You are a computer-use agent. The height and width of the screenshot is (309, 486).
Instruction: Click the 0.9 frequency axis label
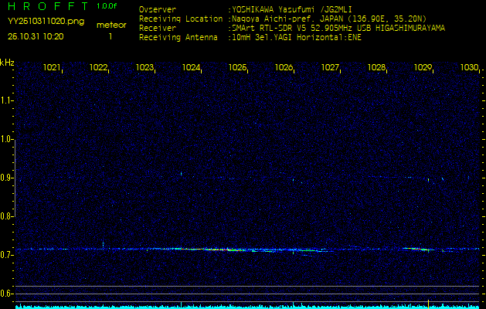click(x=7, y=178)
